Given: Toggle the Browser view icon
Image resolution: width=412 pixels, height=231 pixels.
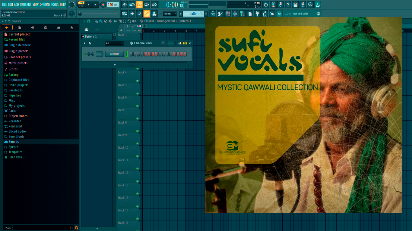Looking at the screenshot, I should pos(242,14).
